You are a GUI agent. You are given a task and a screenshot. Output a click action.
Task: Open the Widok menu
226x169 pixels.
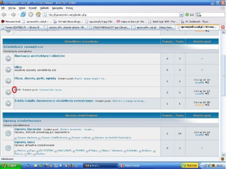(22, 8)
